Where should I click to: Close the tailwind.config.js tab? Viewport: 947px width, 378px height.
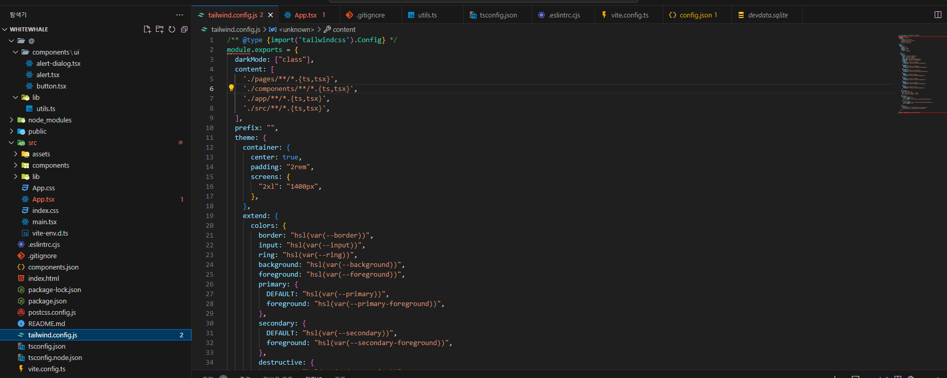coord(270,15)
